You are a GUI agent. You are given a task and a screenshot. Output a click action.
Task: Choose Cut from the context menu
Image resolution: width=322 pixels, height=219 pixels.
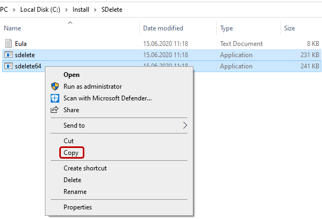(x=69, y=141)
